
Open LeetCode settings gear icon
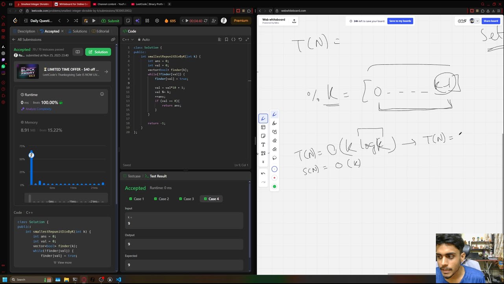pos(157,21)
